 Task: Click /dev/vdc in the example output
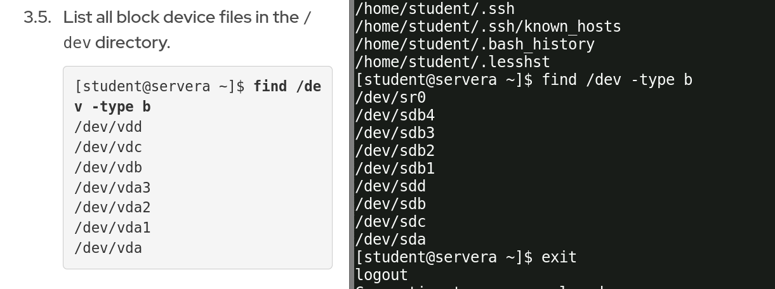(x=108, y=148)
